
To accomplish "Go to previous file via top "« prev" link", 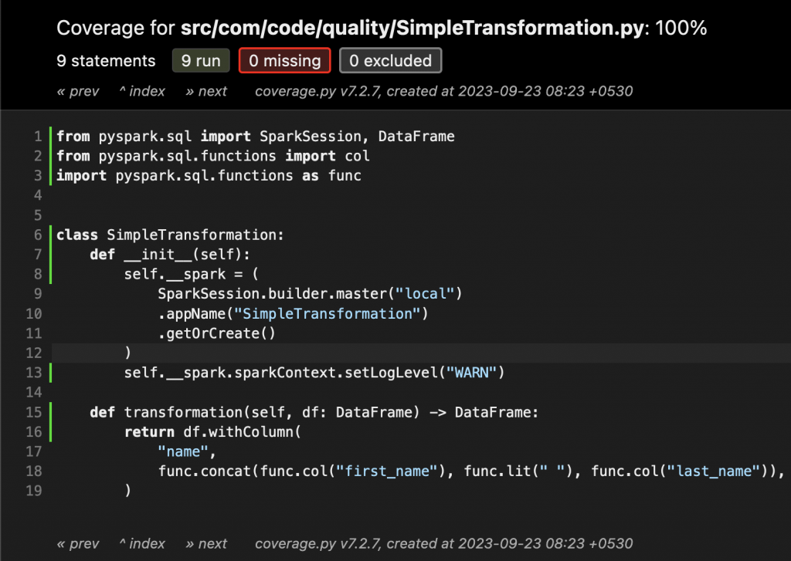I will (78, 91).
